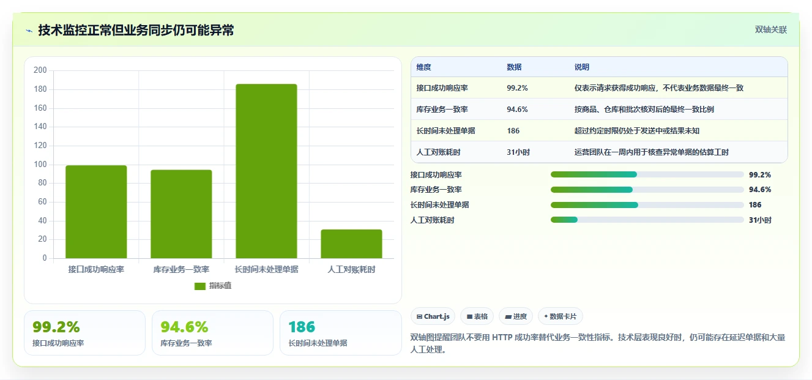
Task: Click the 186 table data cell
Action: click(x=513, y=131)
